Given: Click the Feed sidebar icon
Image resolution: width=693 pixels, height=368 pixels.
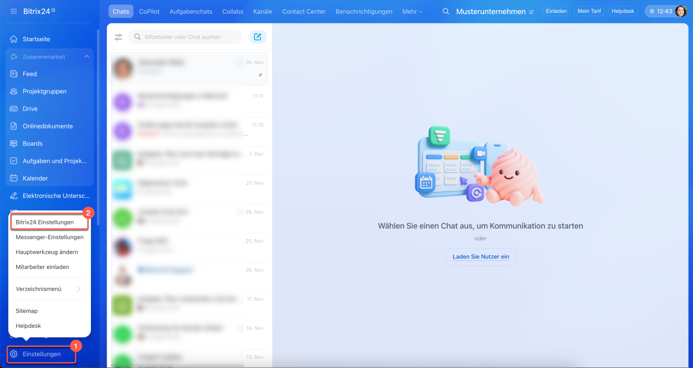Looking at the screenshot, I should coord(14,74).
